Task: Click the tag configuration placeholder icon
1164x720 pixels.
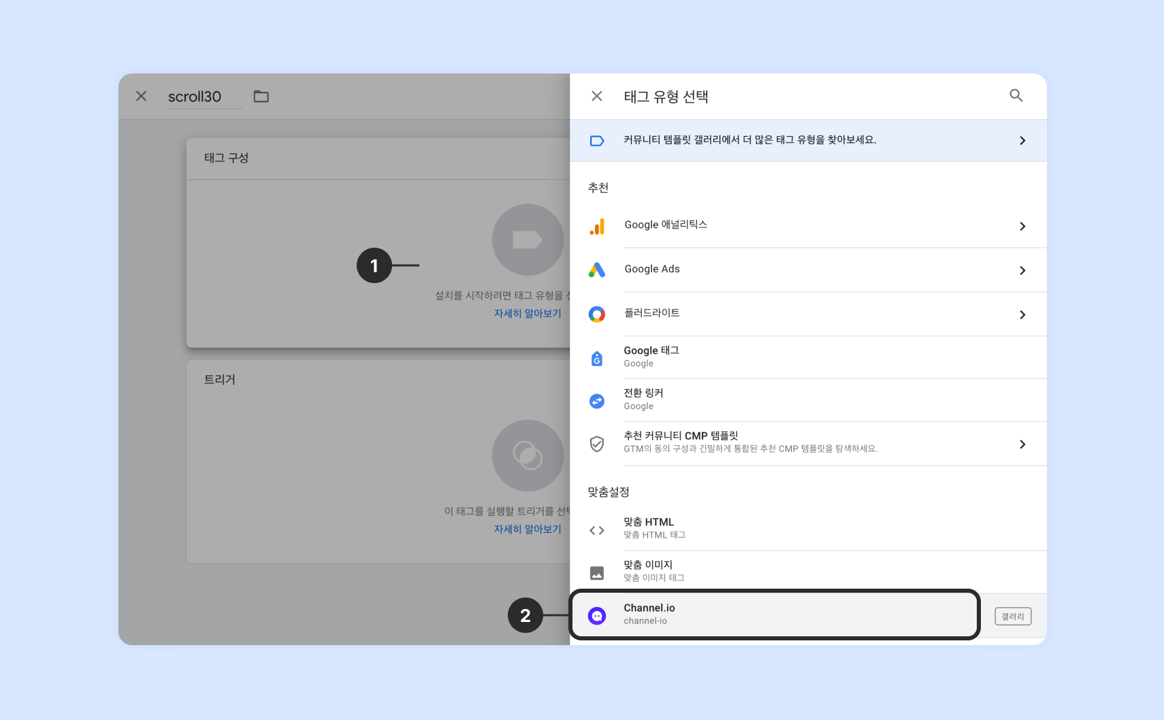Action: point(528,240)
